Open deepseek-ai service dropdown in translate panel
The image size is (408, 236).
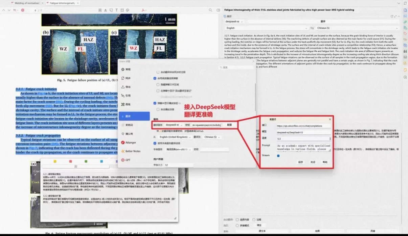[235, 21]
